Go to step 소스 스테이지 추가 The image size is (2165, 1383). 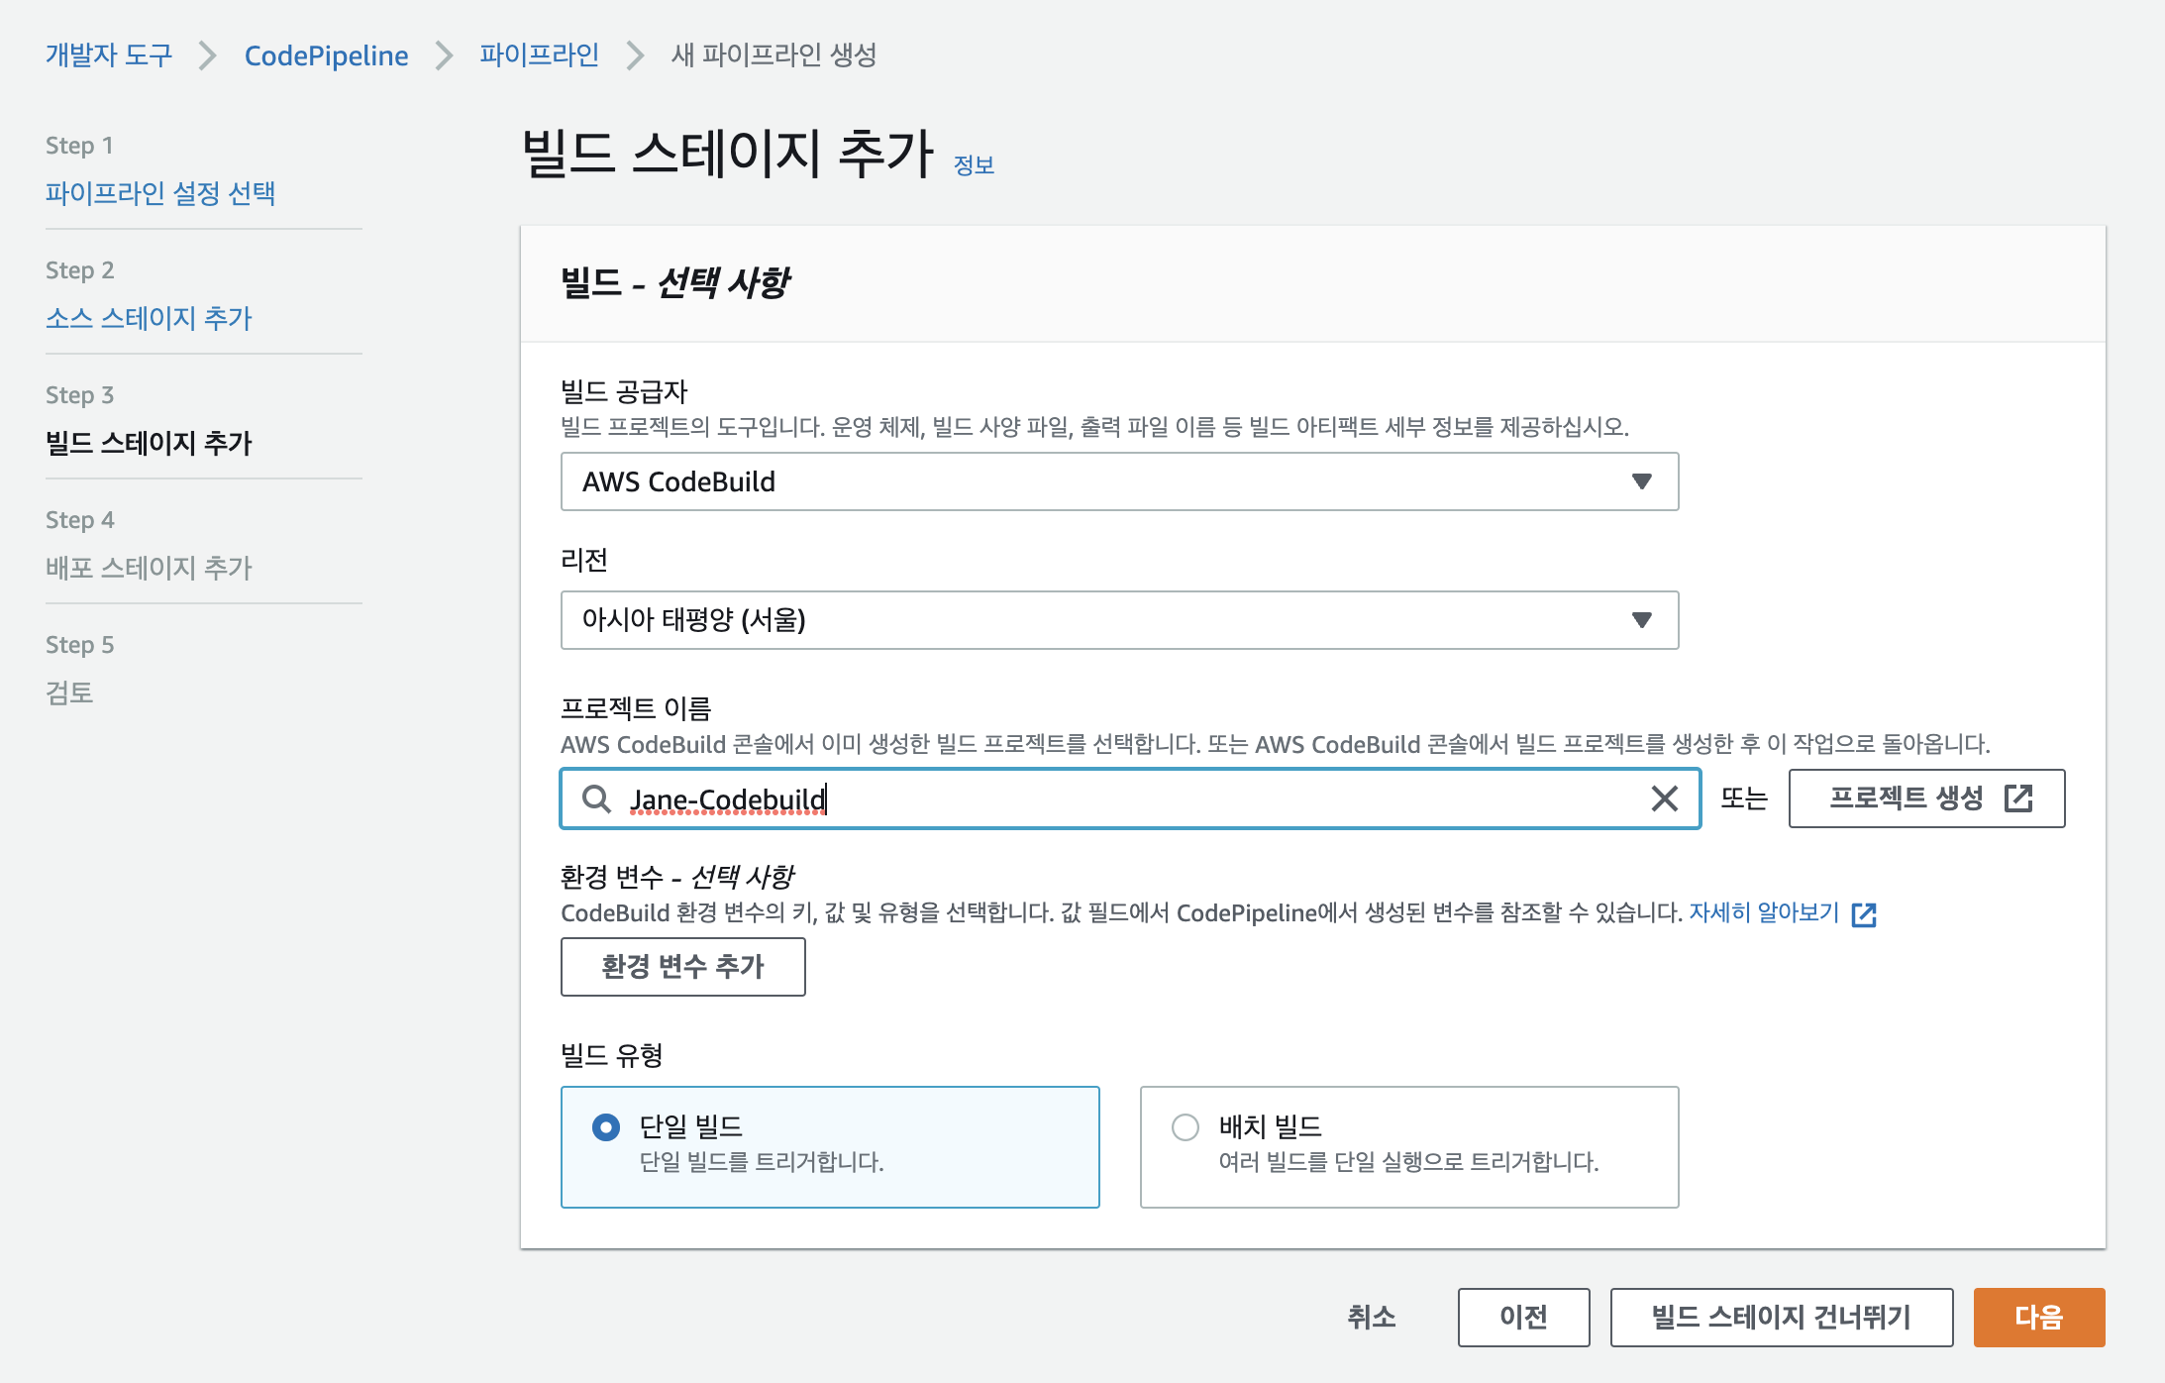click(150, 318)
